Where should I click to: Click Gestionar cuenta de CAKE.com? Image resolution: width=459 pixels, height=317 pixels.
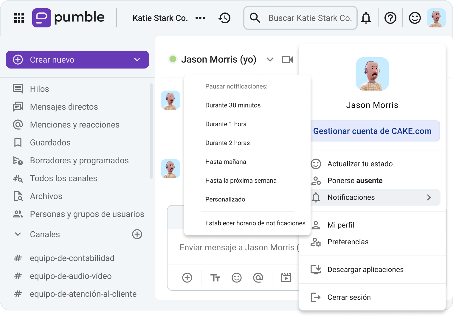372,131
